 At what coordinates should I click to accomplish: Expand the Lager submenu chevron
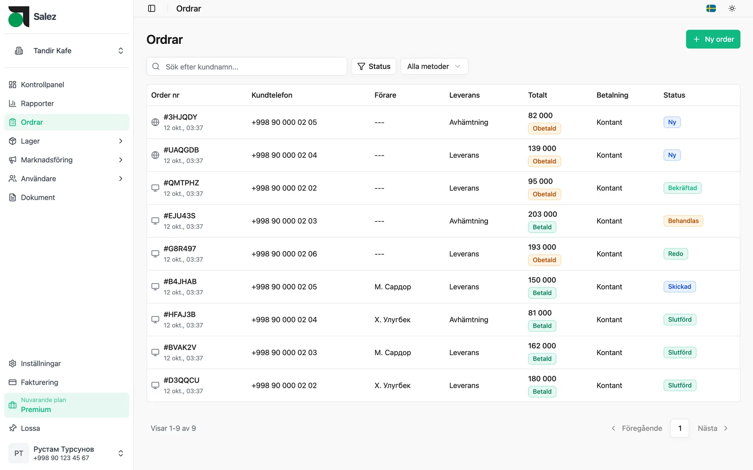(x=120, y=141)
